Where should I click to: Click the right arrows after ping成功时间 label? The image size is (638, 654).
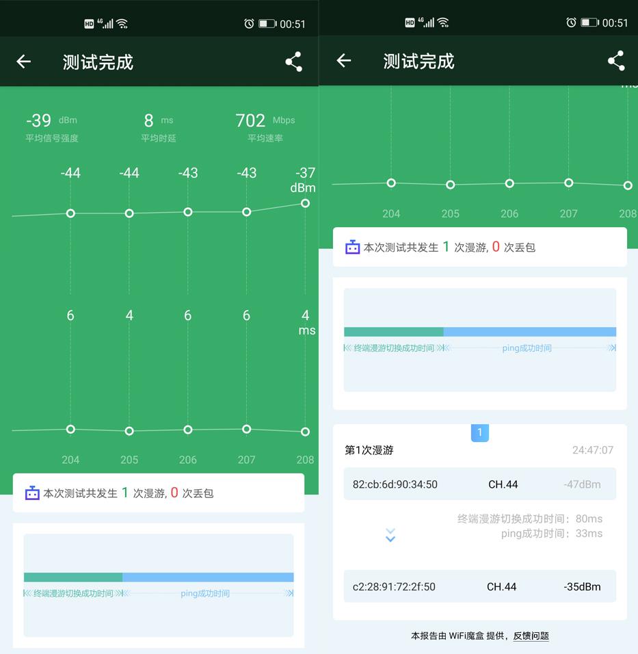611,348
